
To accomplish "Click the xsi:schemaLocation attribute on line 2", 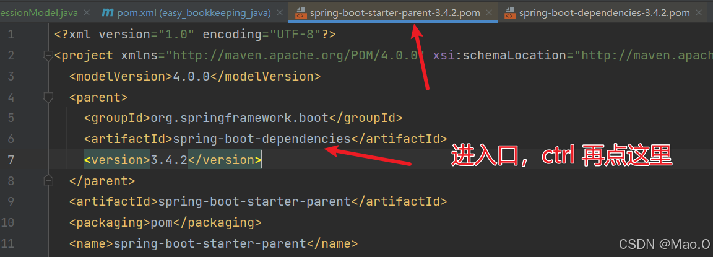I will pos(499,56).
